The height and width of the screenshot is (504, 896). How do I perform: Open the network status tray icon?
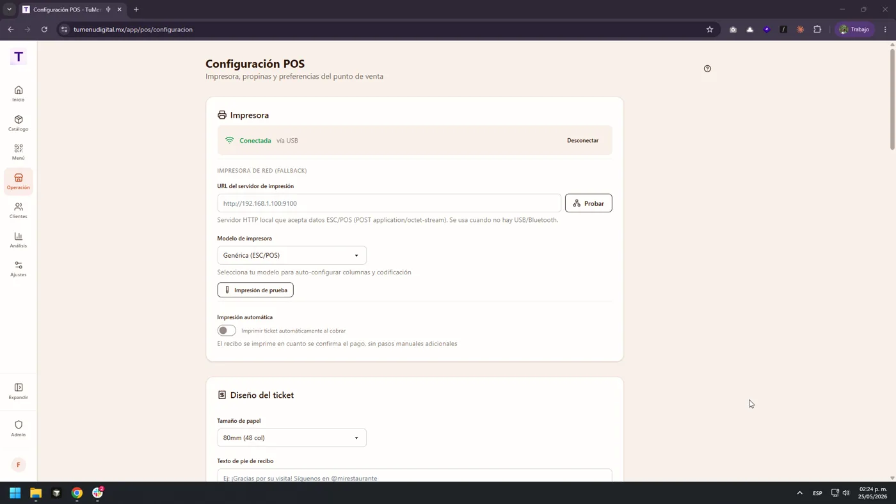click(835, 493)
